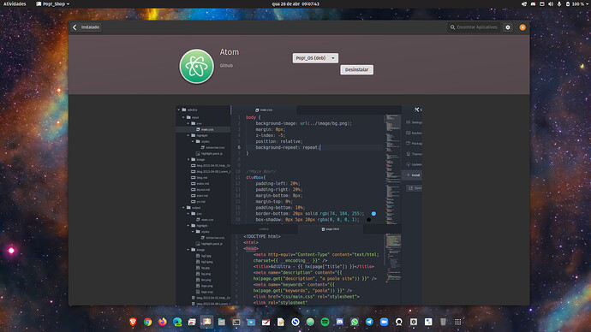Open the text editor notepad icon in dock
The height and width of the screenshot is (332, 591).
click(x=280, y=322)
